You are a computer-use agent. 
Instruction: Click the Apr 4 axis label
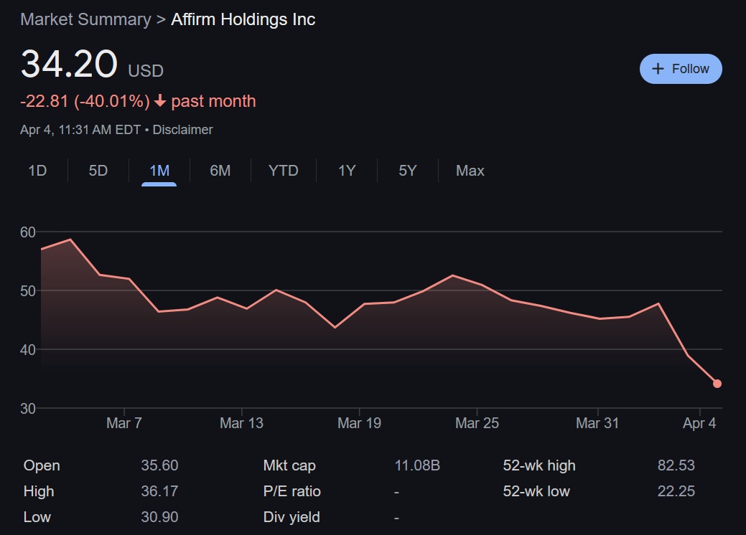699,423
